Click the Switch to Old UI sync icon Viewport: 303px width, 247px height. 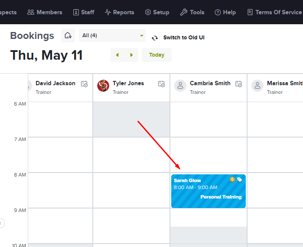tap(155, 38)
